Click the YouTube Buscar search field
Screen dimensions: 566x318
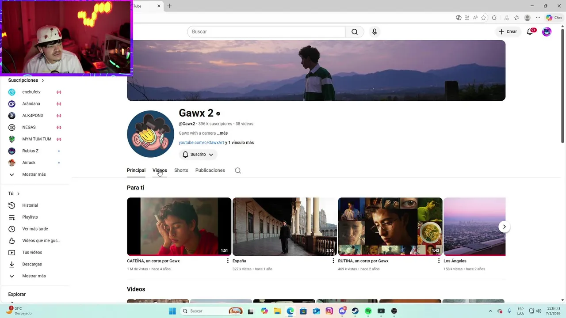click(x=266, y=32)
